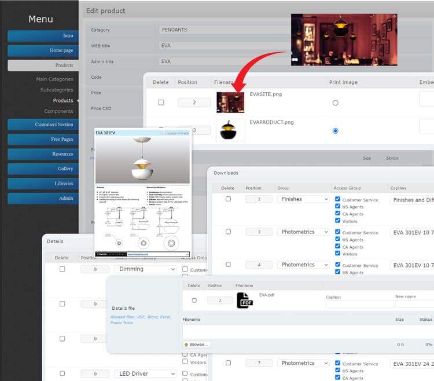Open Libraries in the sidebar menu
Screen dimensions: 434x381
(43, 184)
